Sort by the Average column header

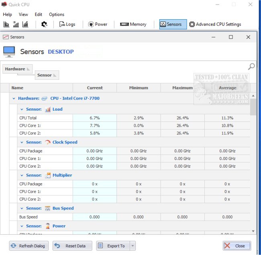227,88
